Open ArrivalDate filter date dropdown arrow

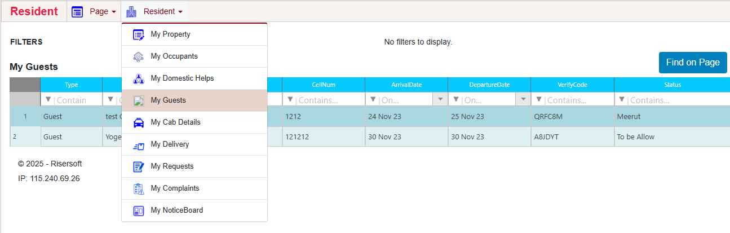[x=440, y=100]
